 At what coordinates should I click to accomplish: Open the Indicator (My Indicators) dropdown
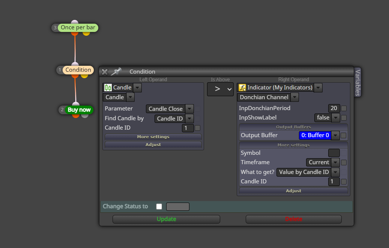[318, 88]
